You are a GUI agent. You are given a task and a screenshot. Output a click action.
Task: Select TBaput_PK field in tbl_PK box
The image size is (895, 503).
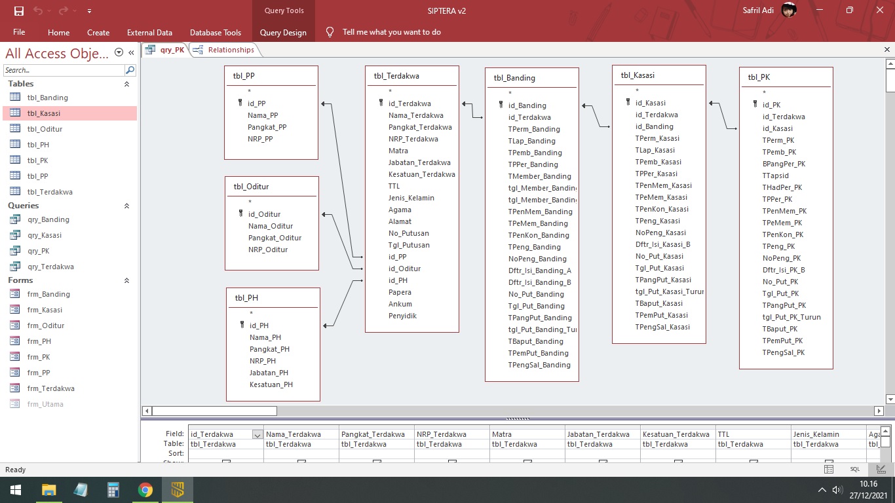coord(780,329)
